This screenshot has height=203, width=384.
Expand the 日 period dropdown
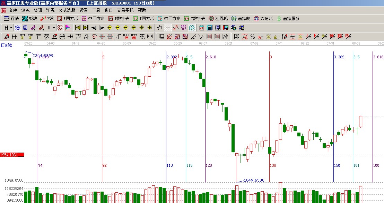(x=8, y=28)
